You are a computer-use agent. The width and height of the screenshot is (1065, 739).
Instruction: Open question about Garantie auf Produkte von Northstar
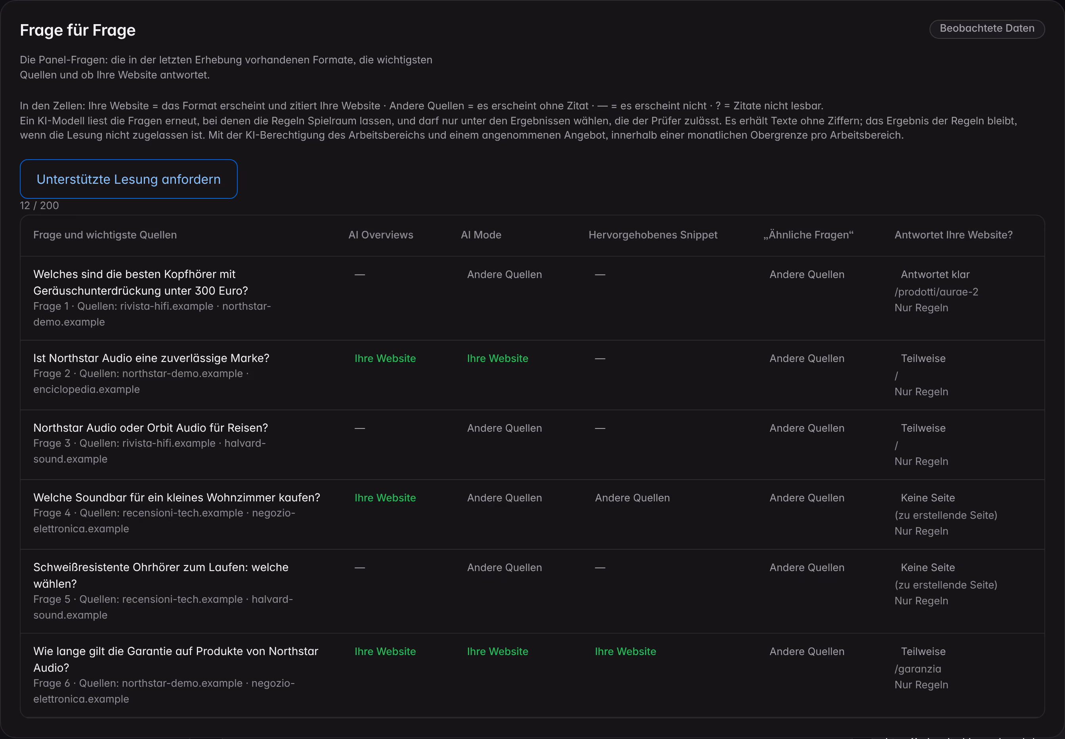click(176, 659)
